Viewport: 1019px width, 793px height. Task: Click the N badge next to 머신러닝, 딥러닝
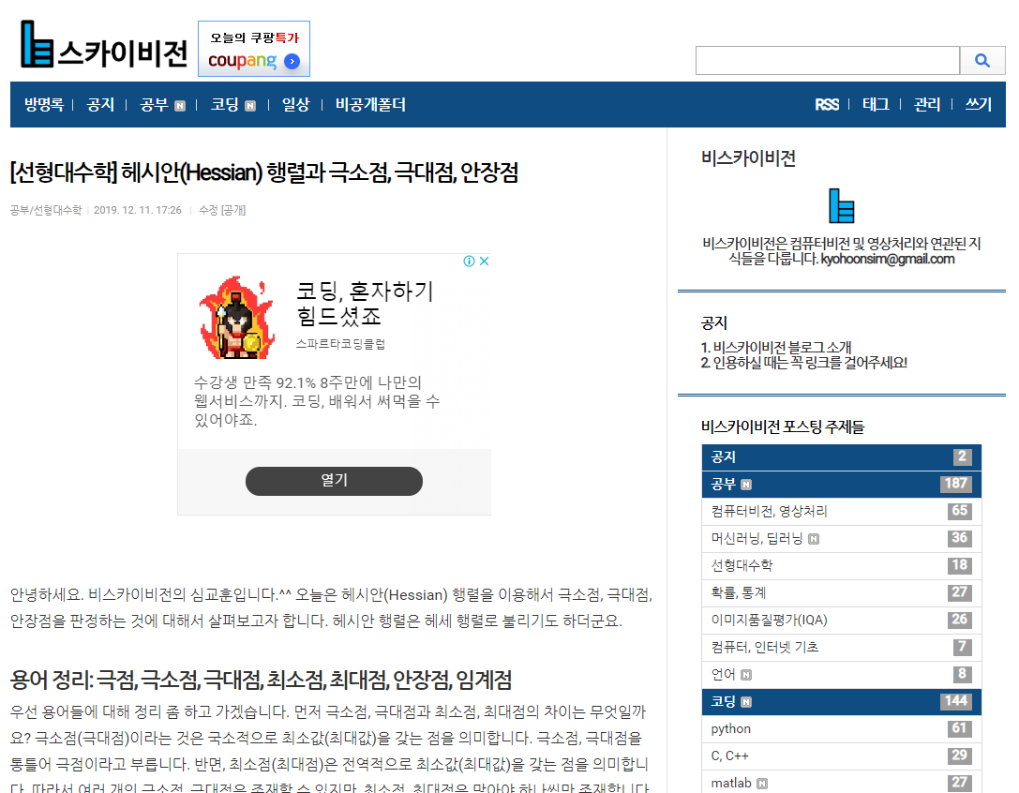814,539
